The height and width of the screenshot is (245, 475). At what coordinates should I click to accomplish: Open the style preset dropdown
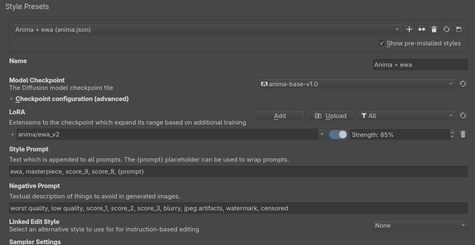tap(207, 29)
